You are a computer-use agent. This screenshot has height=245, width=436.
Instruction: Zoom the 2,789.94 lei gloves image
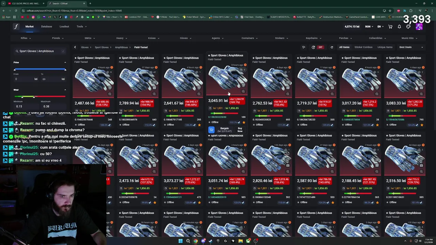pos(154,94)
